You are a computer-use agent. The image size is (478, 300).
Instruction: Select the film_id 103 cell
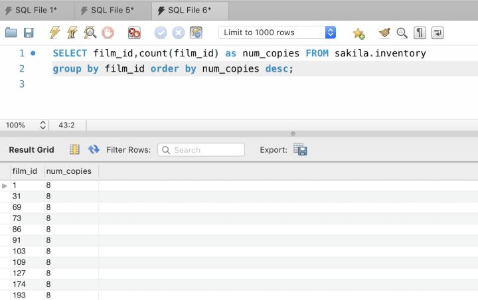point(27,251)
